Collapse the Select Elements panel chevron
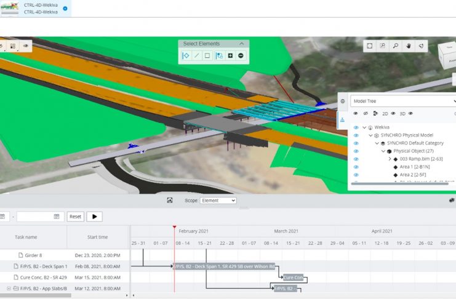The image size is (456, 299). coord(242,44)
